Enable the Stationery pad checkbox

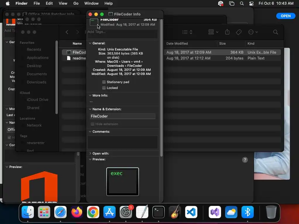104,82
